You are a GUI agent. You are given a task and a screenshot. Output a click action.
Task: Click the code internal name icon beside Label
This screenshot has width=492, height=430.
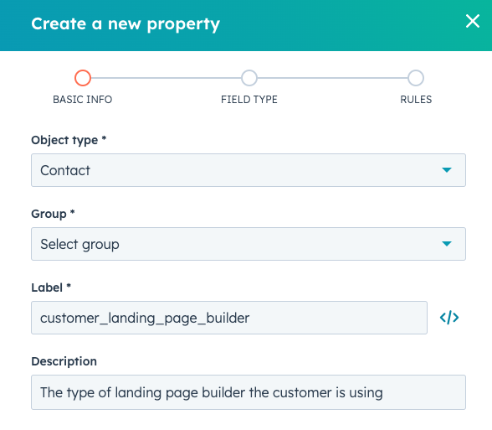coord(449,318)
